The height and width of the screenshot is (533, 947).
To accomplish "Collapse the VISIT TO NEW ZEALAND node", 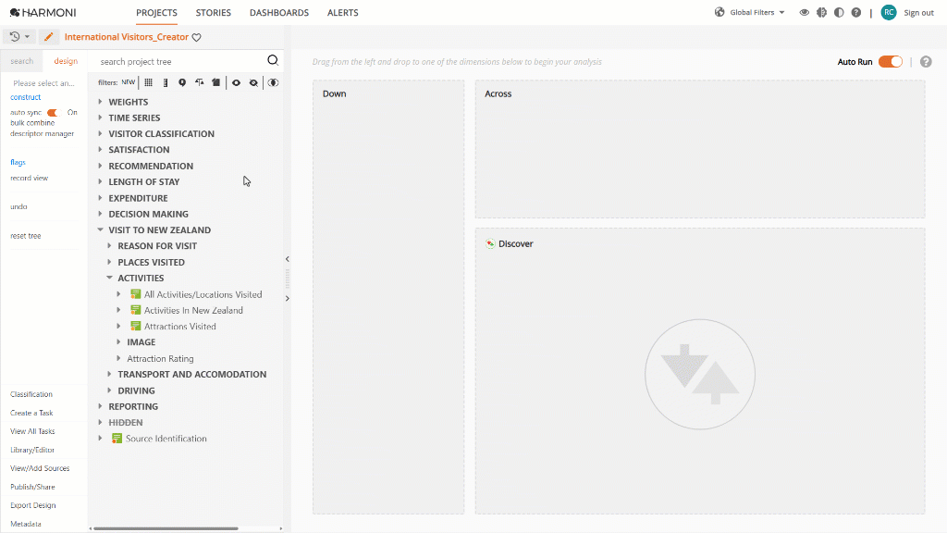I will pos(100,229).
